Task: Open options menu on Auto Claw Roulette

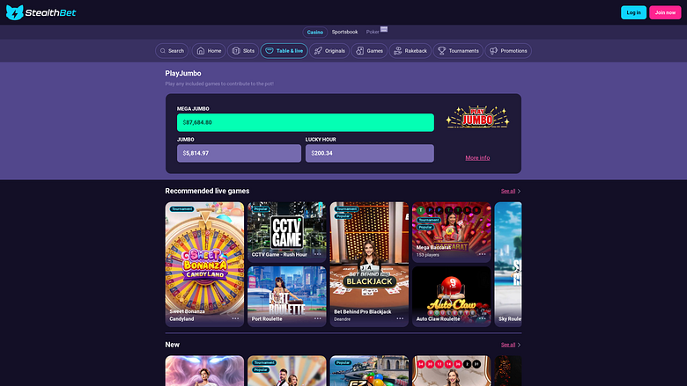Action: coord(483,318)
